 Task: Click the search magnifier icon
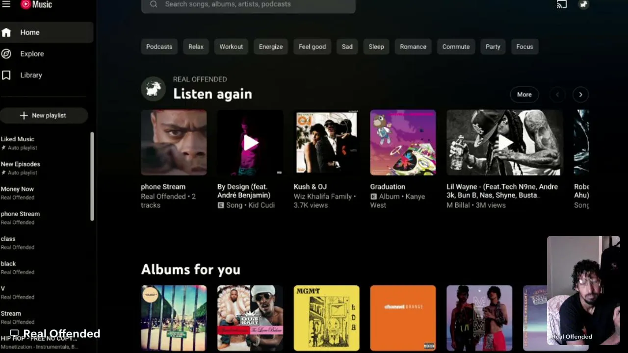point(154,4)
